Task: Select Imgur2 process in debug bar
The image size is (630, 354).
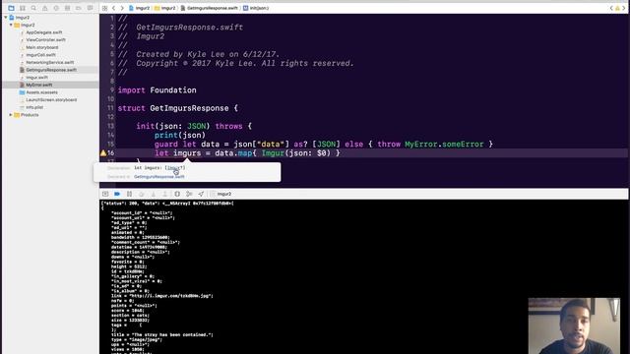Action: pos(220,194)
